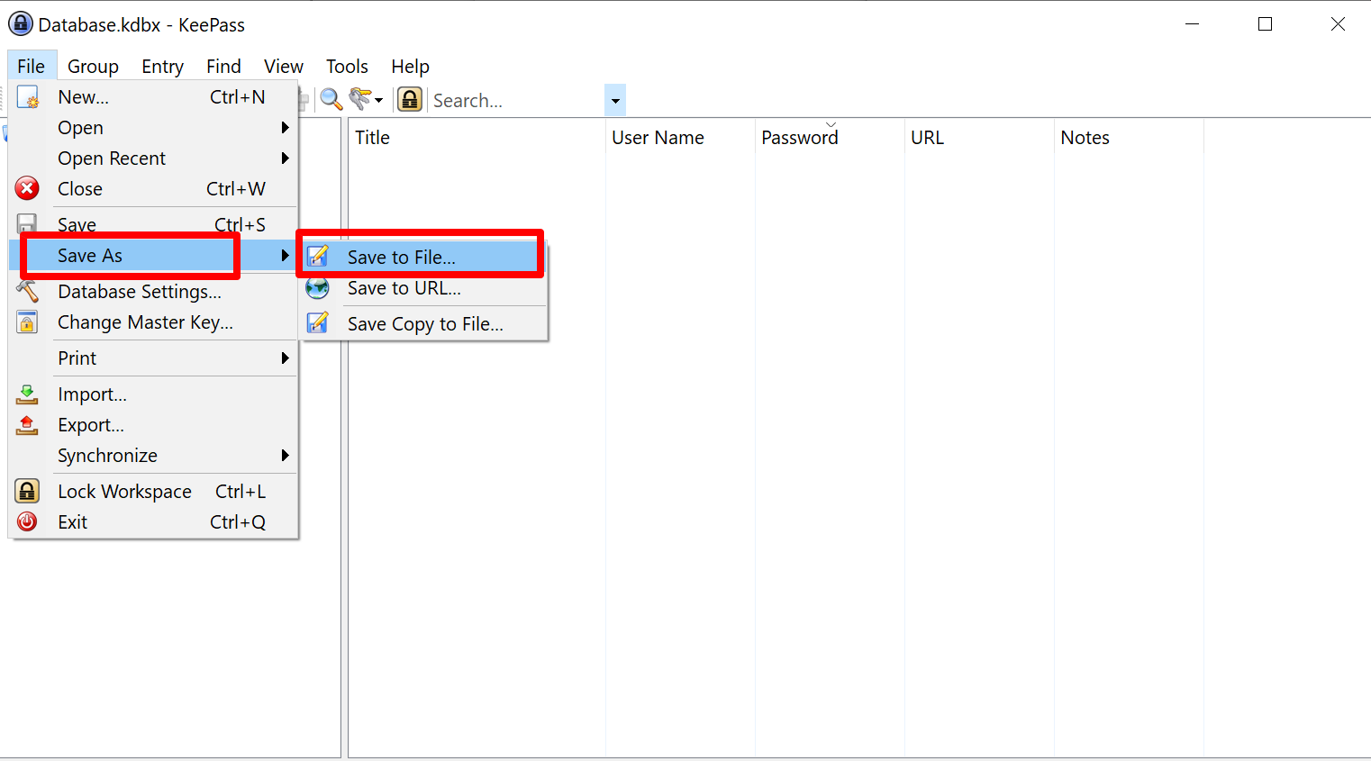Choose Save to File... in submenu
This screenshot has width=1371, height=761.
tap(423, 258)
